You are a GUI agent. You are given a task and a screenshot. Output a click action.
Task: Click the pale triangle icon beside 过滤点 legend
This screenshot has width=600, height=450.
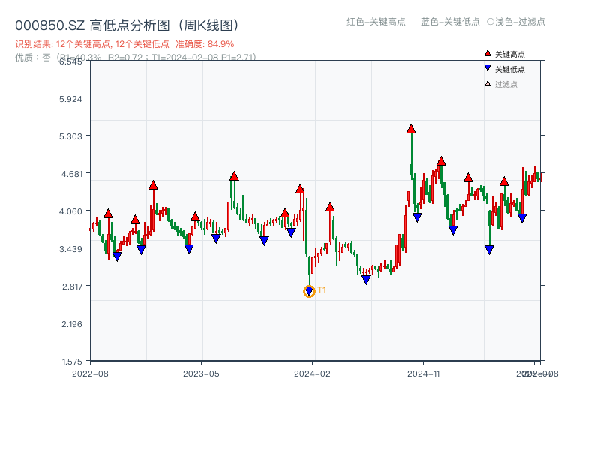pos(487,83)
